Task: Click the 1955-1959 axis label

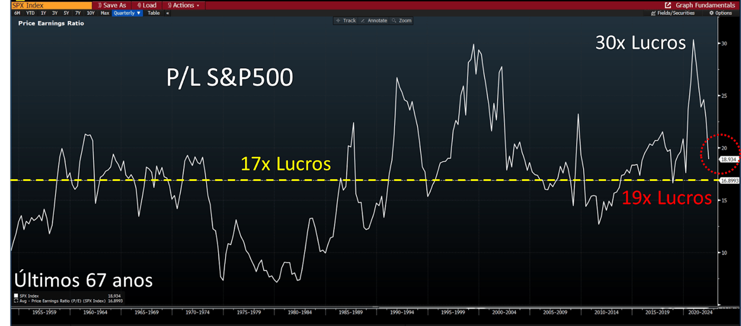Action: [x=46, y=312]
